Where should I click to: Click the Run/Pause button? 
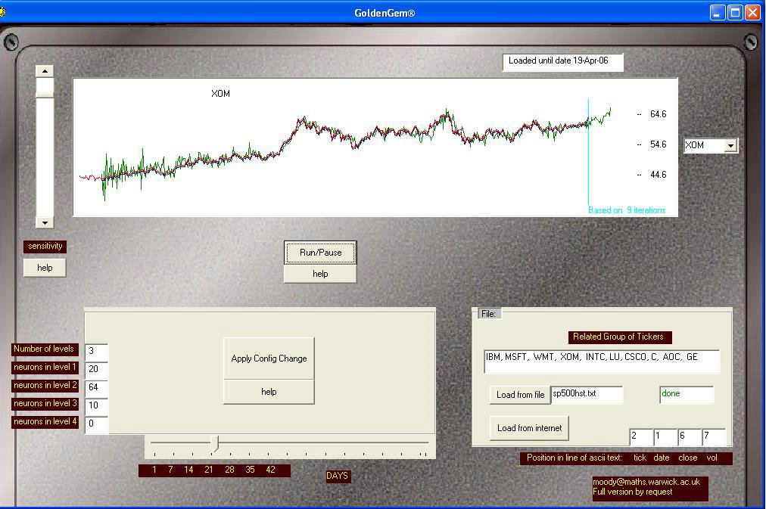[x=319, y=253]
